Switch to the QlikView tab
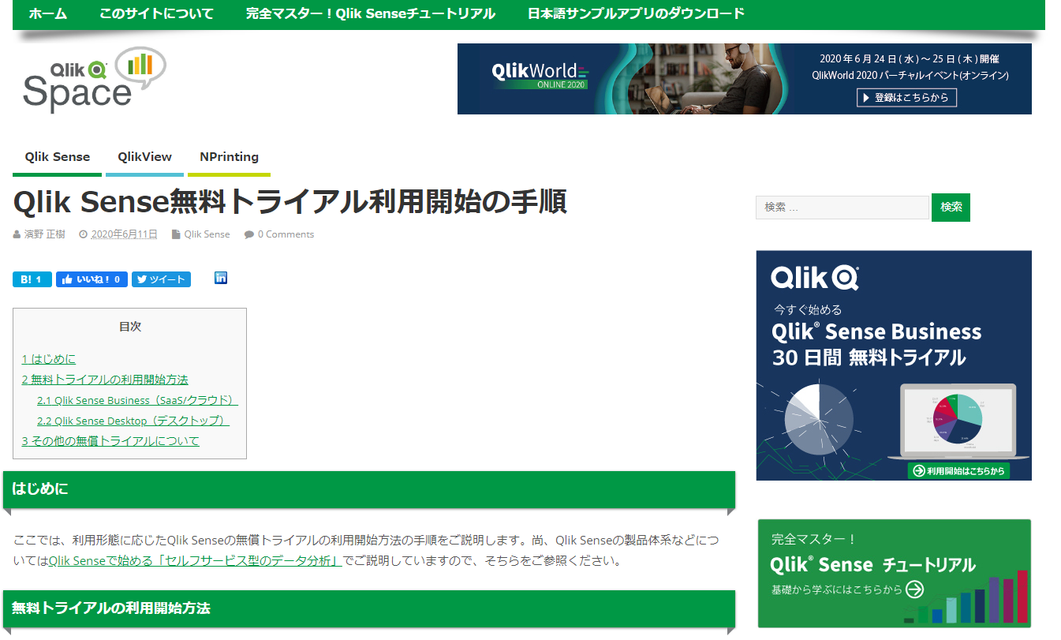Screen dimensions: 1061x640 point(145,157)
